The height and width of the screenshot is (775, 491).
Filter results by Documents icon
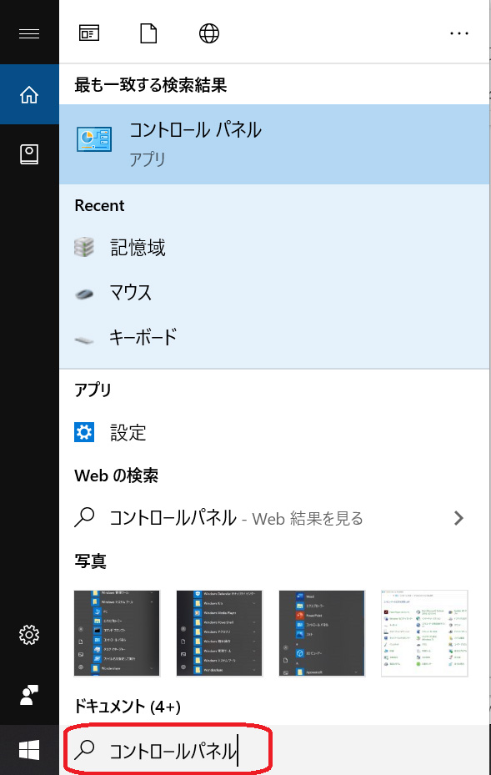click(x=148, y=33)
